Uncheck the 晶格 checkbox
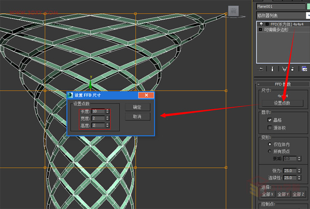310x209 pixels. [270, 120]
